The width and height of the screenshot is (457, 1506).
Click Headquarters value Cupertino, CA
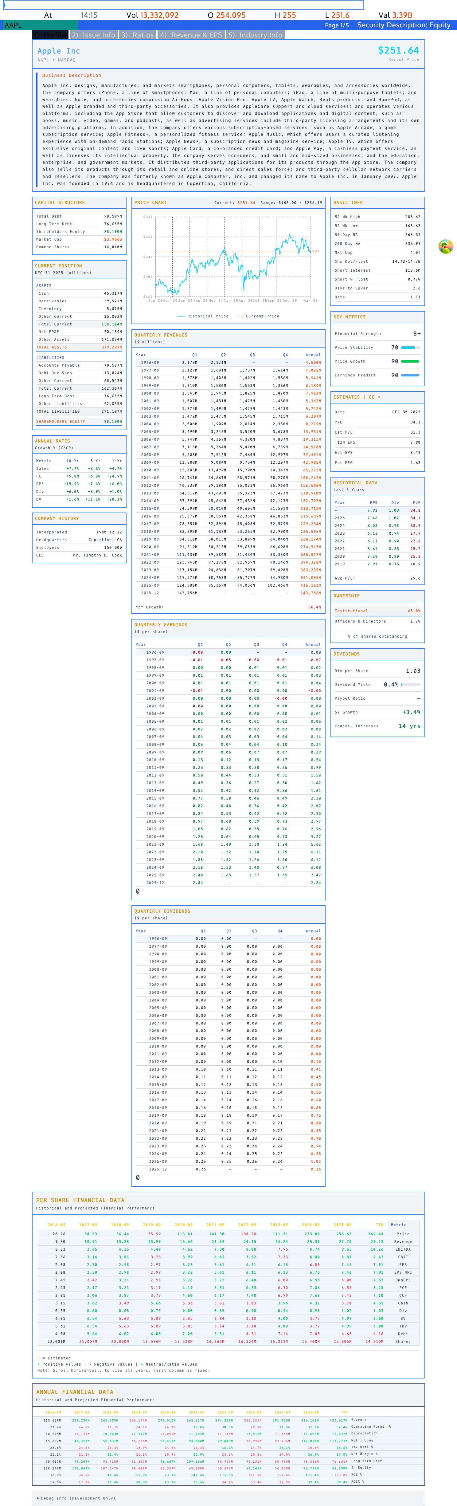105,540
